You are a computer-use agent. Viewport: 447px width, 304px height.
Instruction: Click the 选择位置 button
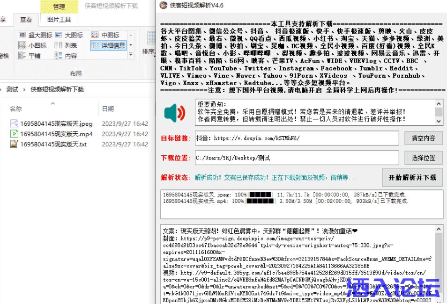click(424, 158)
